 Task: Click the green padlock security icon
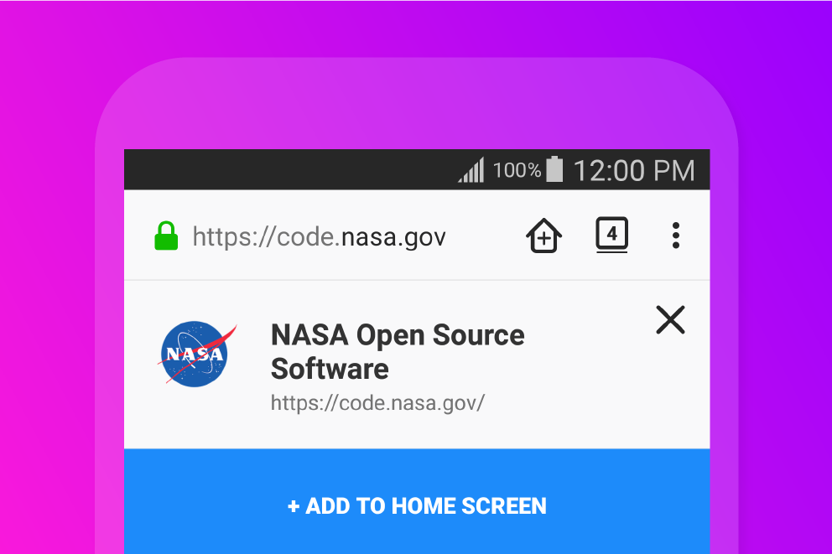(x=167, y=236)
